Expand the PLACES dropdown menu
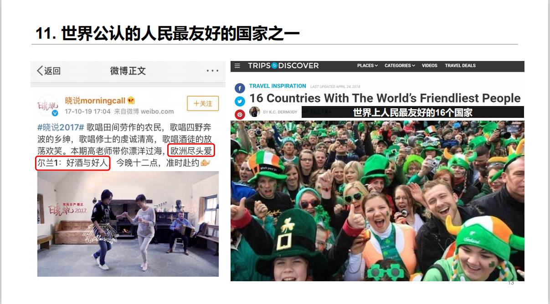This screenshot has width=550, height=304. point(367,66)
